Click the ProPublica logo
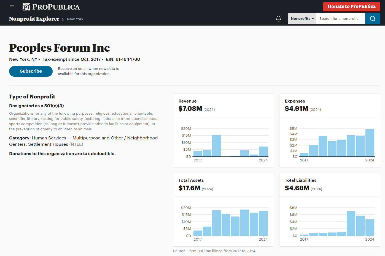 pyautogui.click(x=51, y=7)
